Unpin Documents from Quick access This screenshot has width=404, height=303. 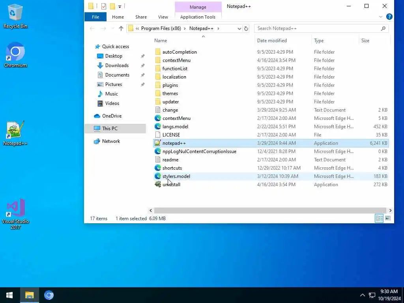(x=142, y=75)
